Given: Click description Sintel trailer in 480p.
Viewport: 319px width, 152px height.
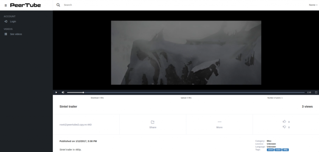Looking at the screenshot, I should click(x=70, y=149).
